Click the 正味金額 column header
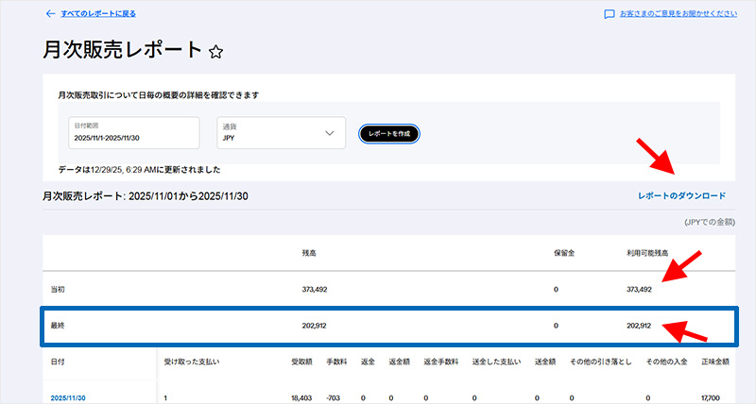The width and height of the screenshot is (756, 404). [x=714, y=362]
